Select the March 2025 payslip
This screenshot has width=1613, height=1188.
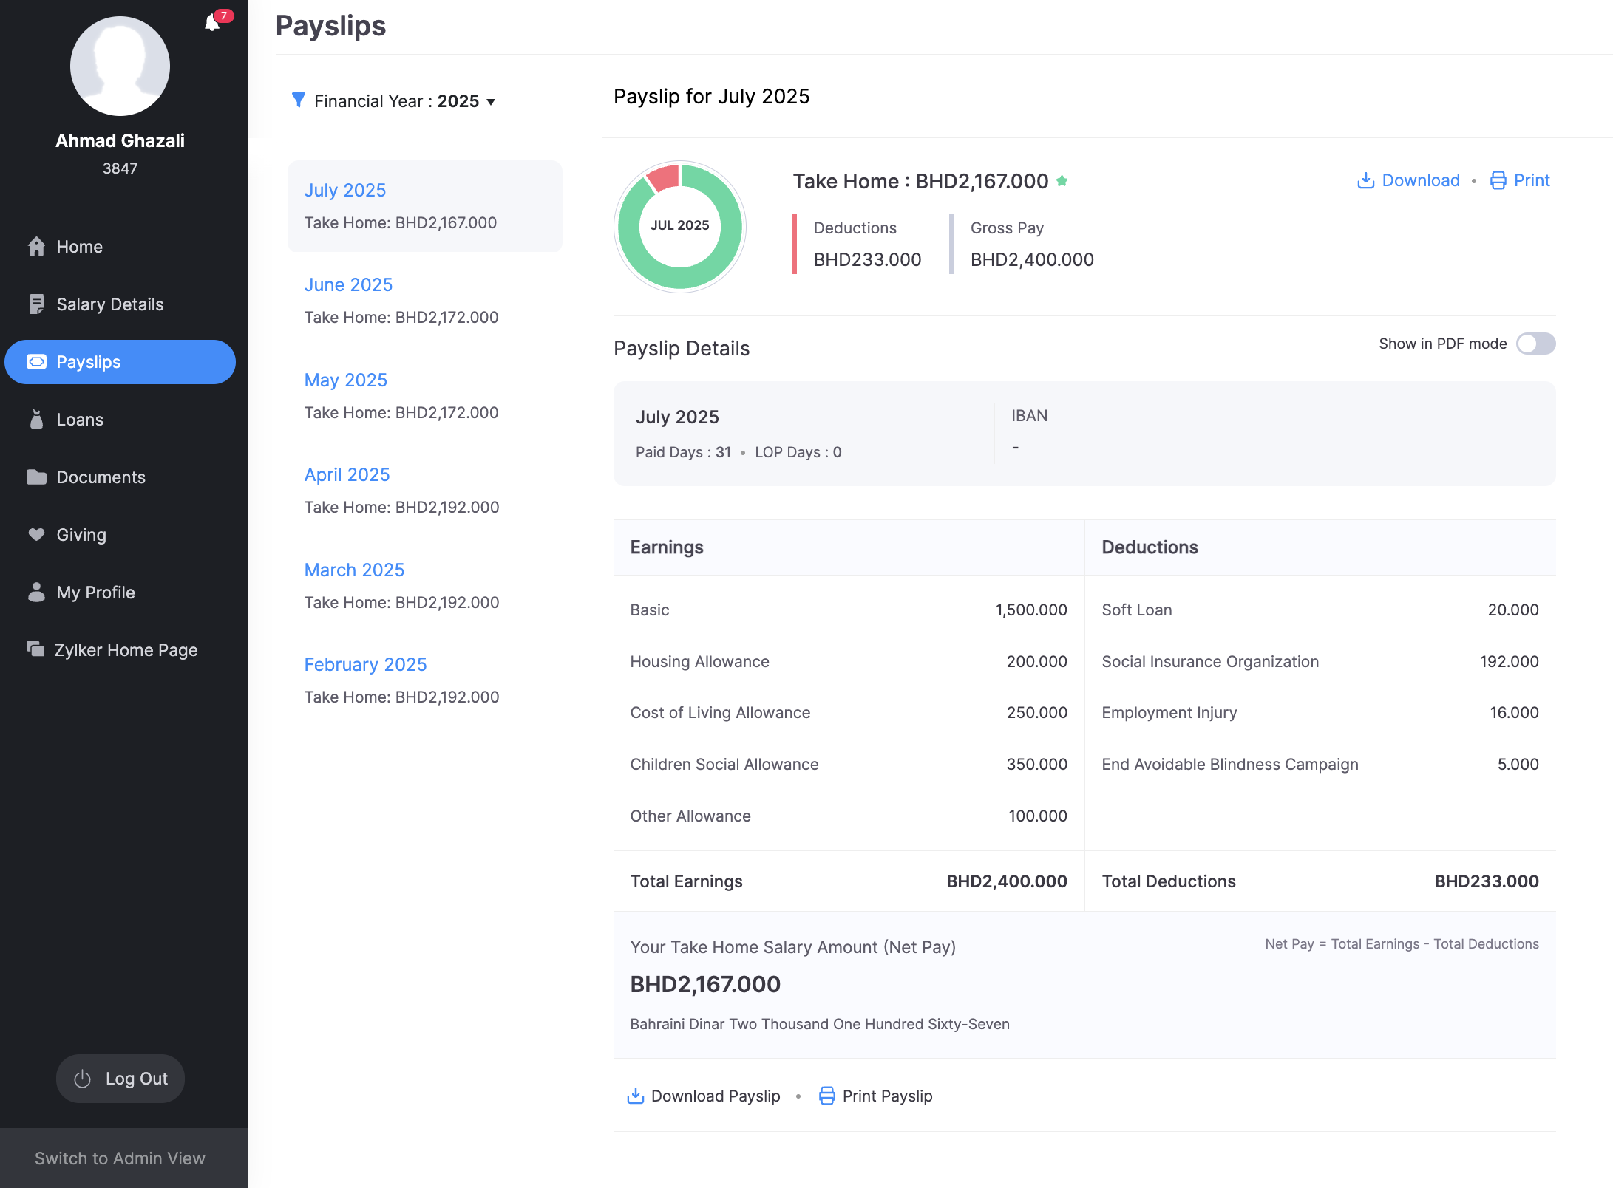click(x=354, y=570)
